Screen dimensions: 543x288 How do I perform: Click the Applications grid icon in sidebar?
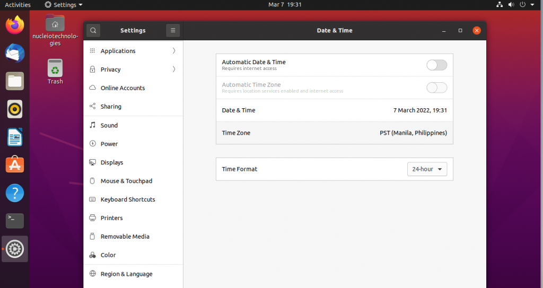(x=92, y=51)
